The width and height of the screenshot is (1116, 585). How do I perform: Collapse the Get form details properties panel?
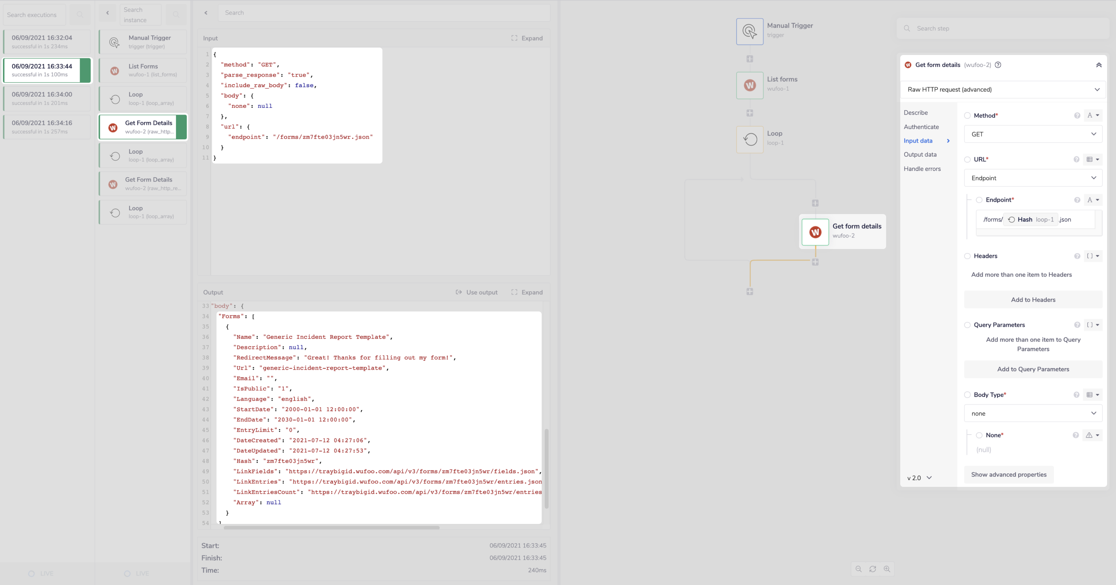point(1099,64)
